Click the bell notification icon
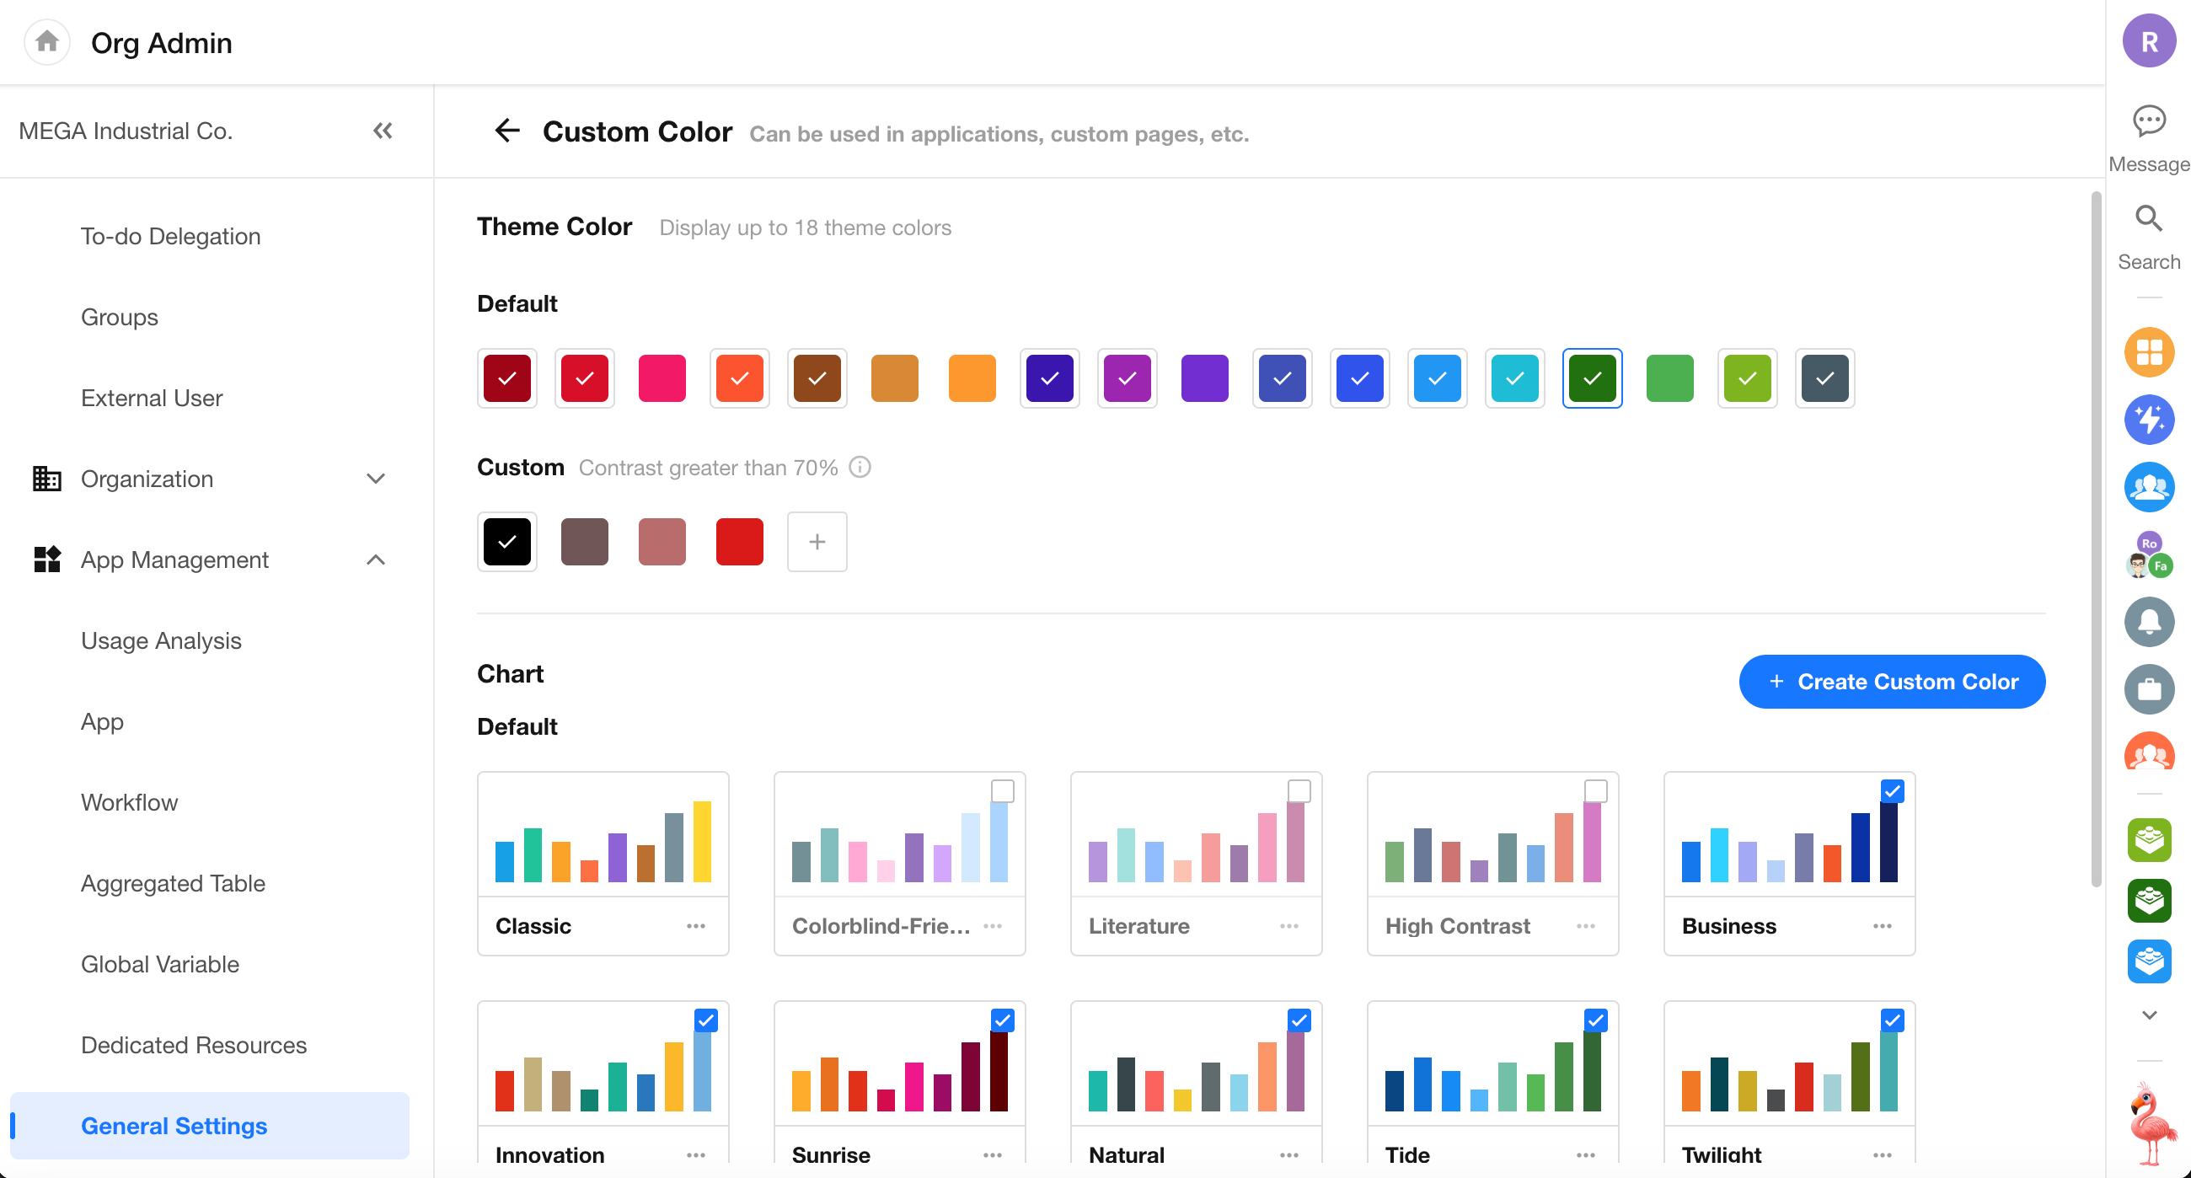 coord(2149,622)
